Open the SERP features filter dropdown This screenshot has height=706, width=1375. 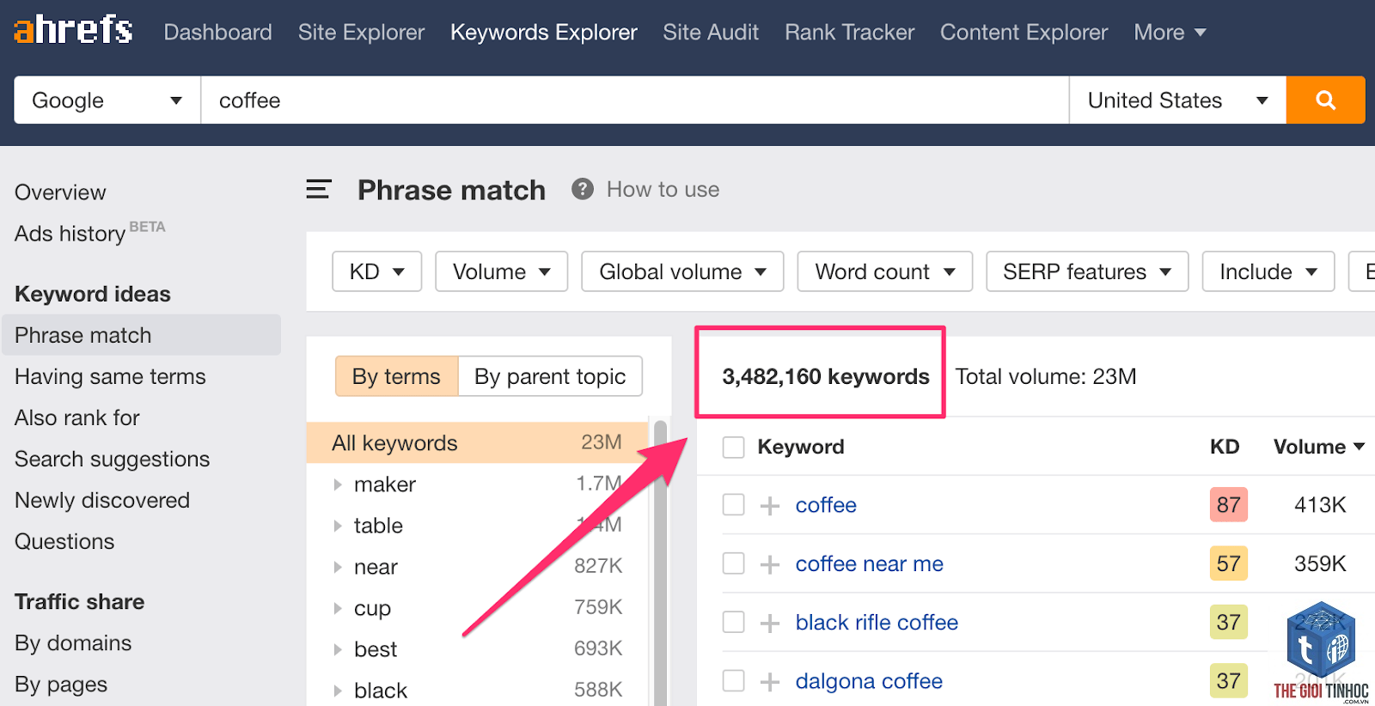coord(1087,271)
